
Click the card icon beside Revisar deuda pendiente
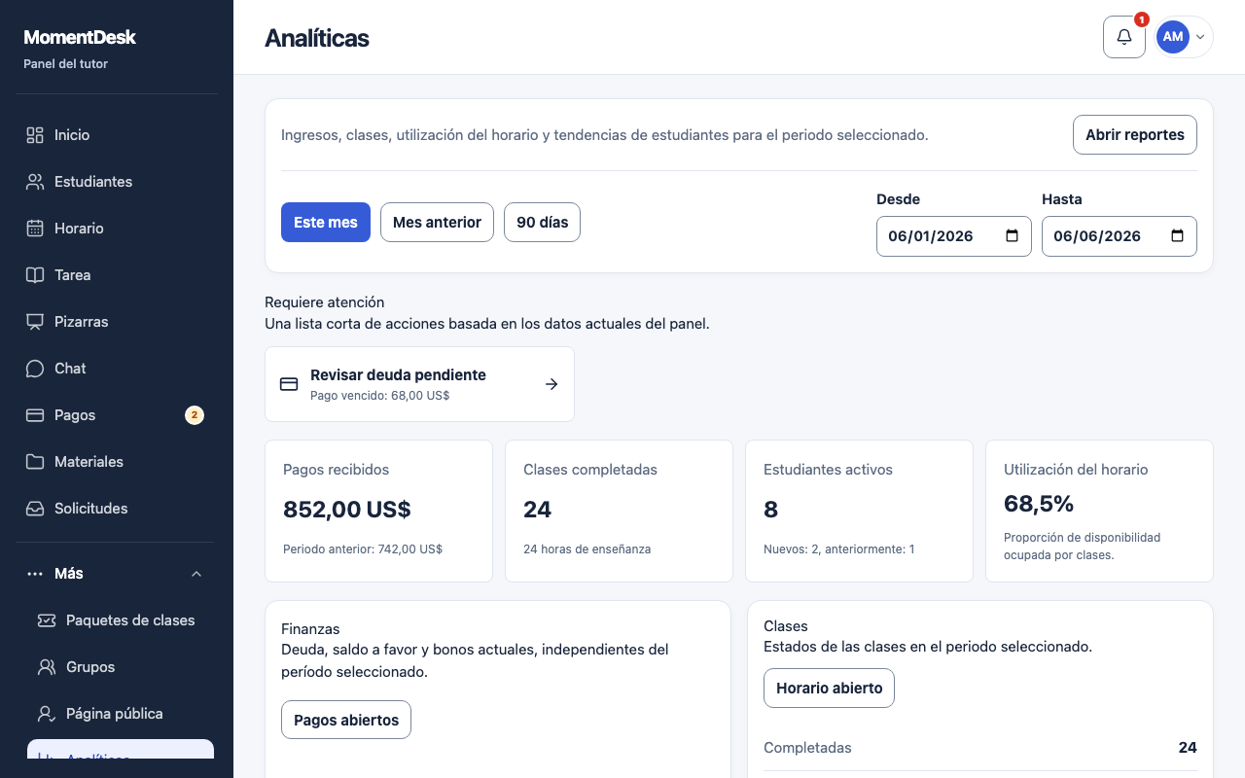click(x=289, y=384)
